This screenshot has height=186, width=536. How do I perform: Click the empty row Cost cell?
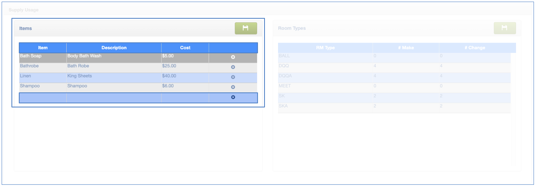point(185,98)
